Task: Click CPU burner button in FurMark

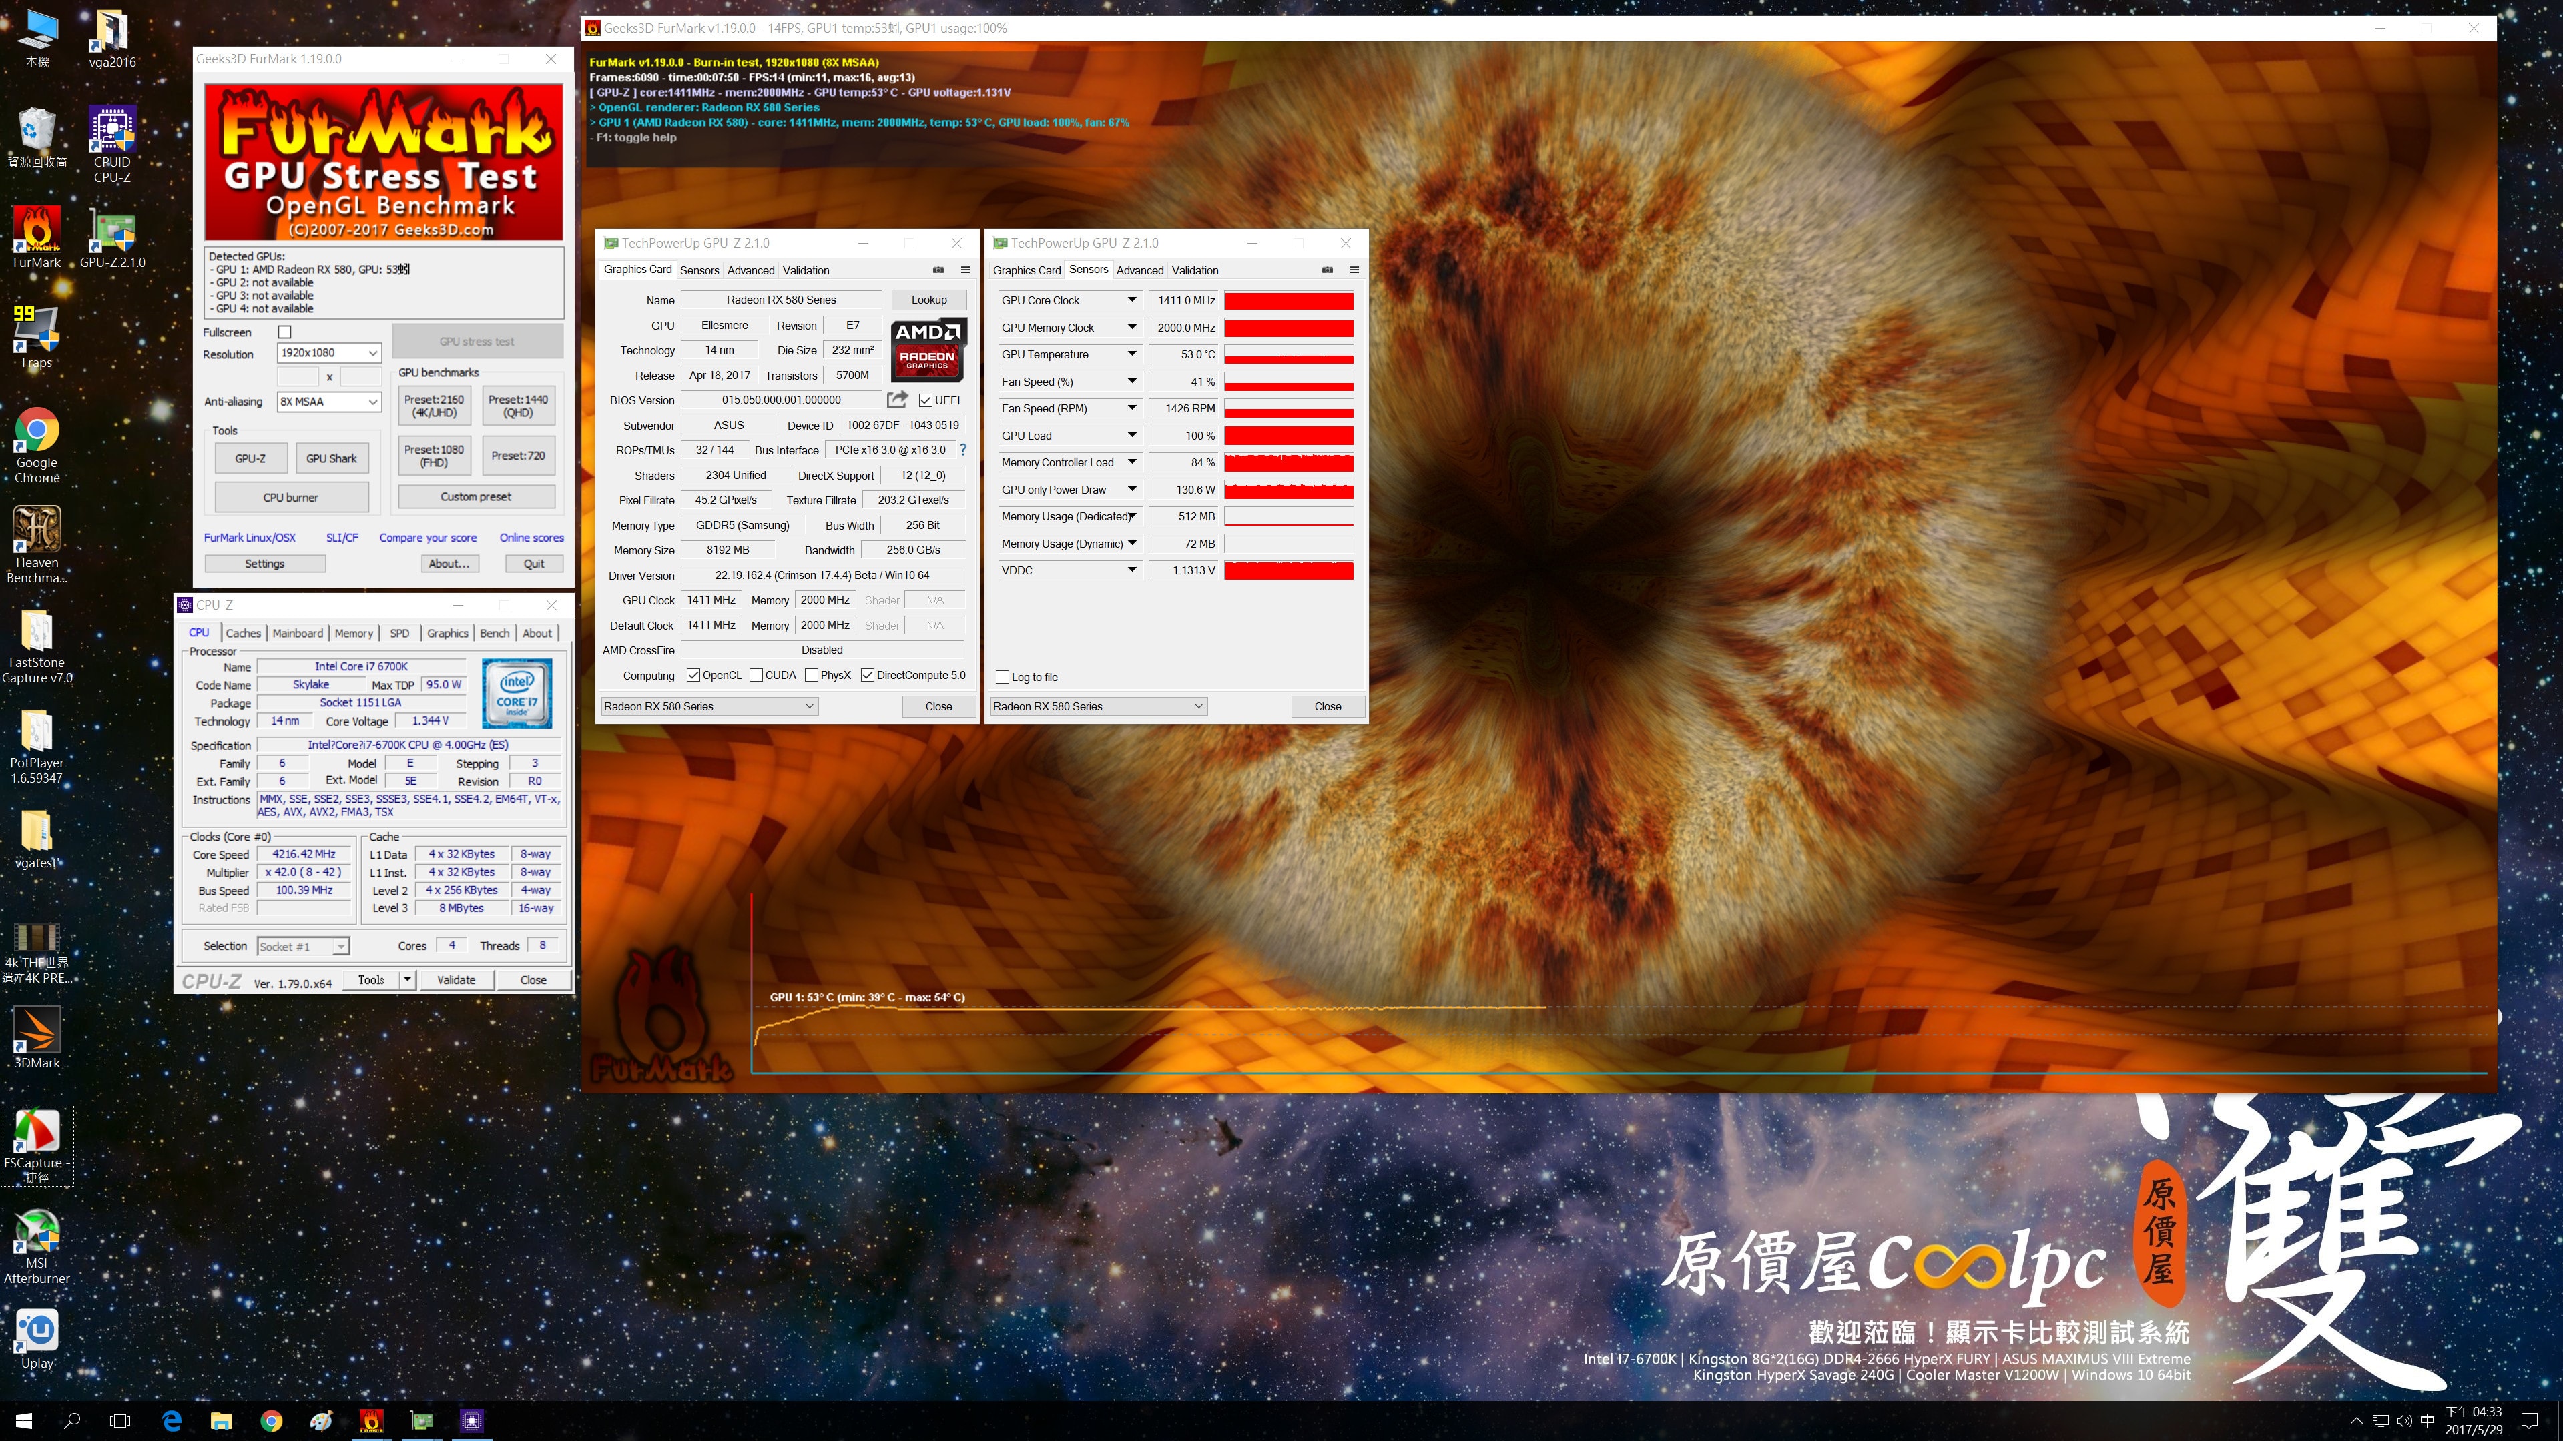Action: (290, 497)
